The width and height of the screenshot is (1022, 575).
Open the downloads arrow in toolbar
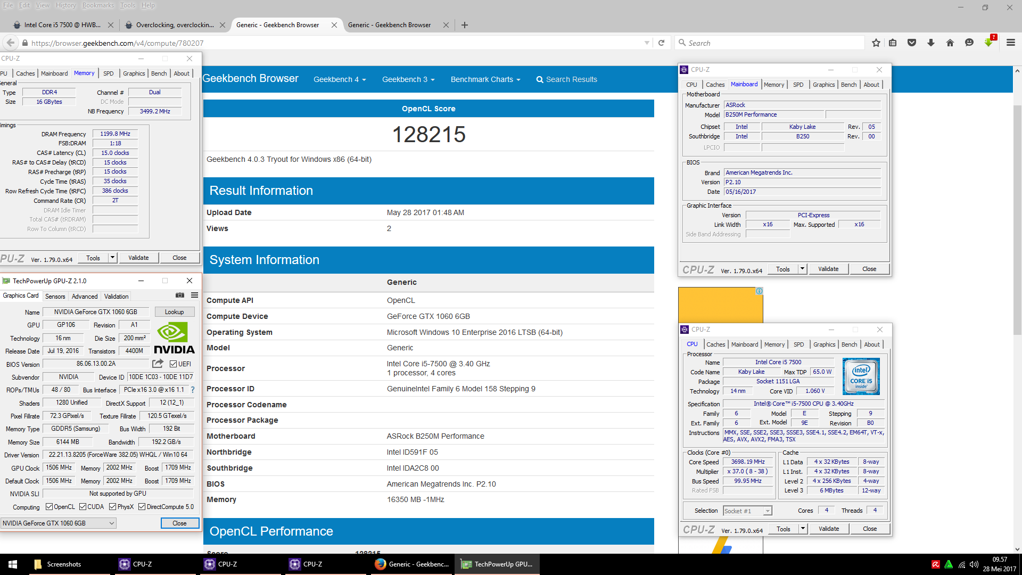931,43
